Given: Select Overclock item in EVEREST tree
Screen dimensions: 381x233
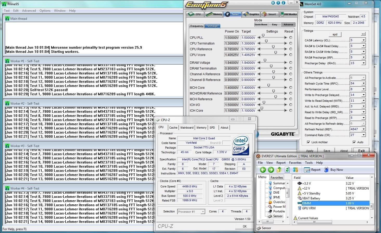Looking at the screenshot, I should (277, 202).
